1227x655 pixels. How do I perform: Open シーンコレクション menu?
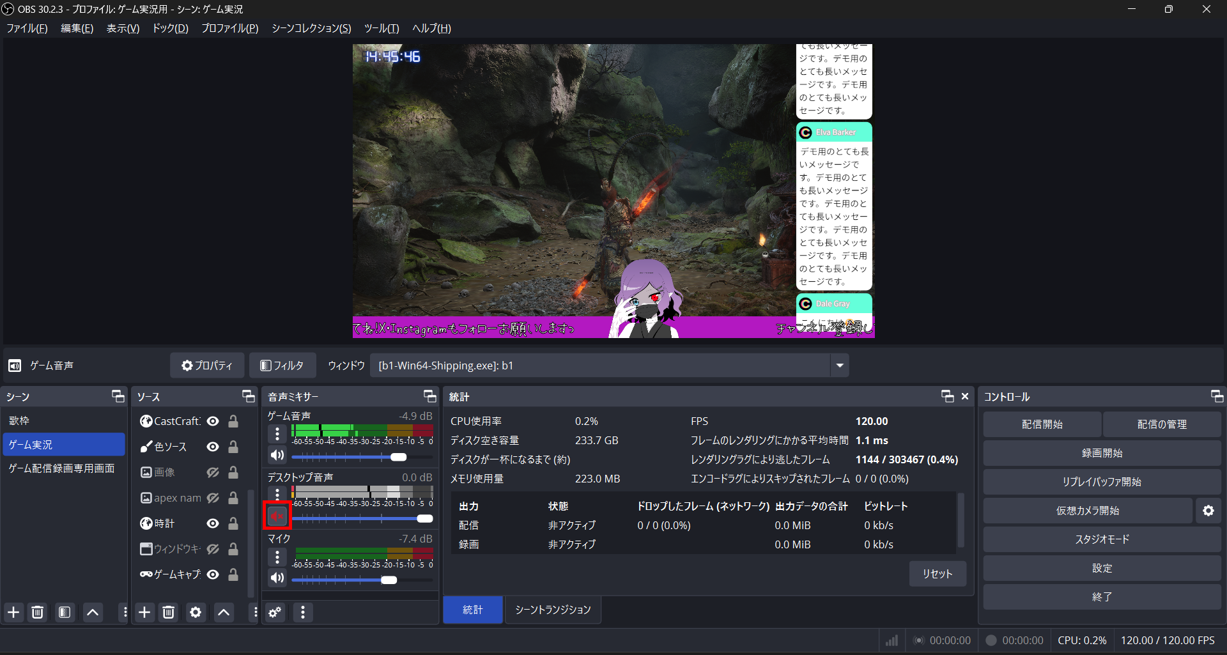[x=311, y=28]
